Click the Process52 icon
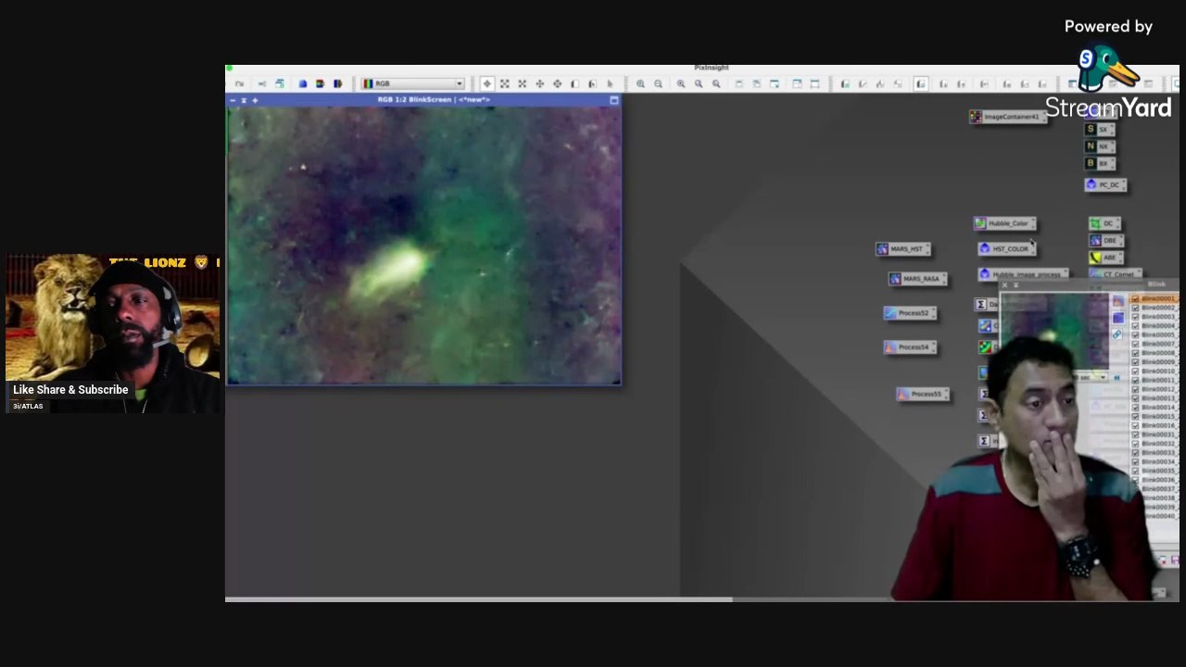 [x=910, y=313]
